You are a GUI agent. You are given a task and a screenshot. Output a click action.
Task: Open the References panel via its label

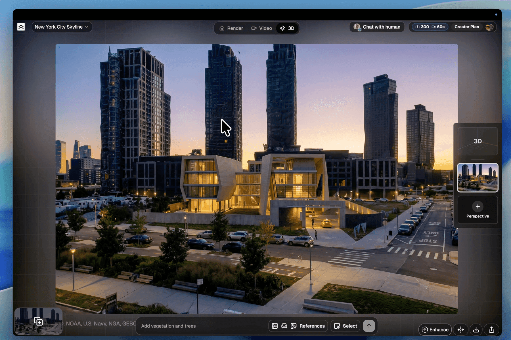point(312,326)
